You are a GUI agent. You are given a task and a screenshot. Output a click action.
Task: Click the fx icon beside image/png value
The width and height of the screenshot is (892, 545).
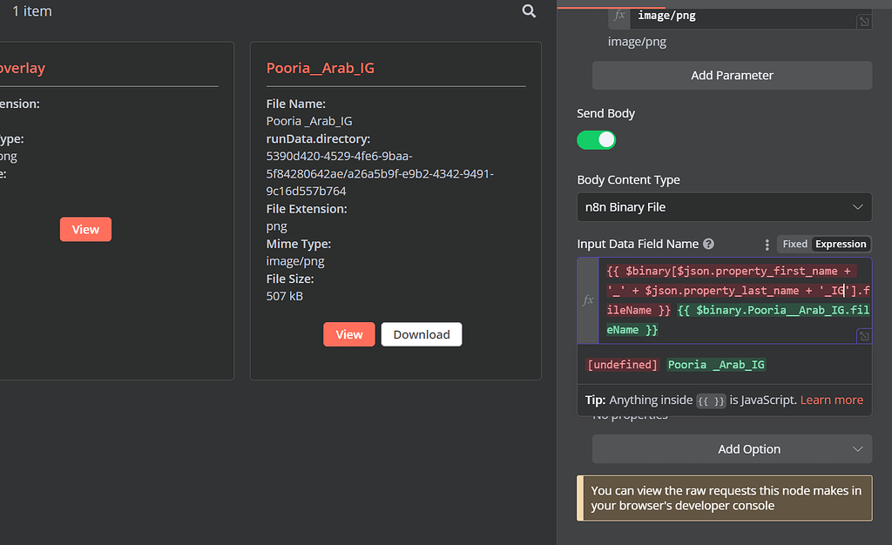pos(619,16)
